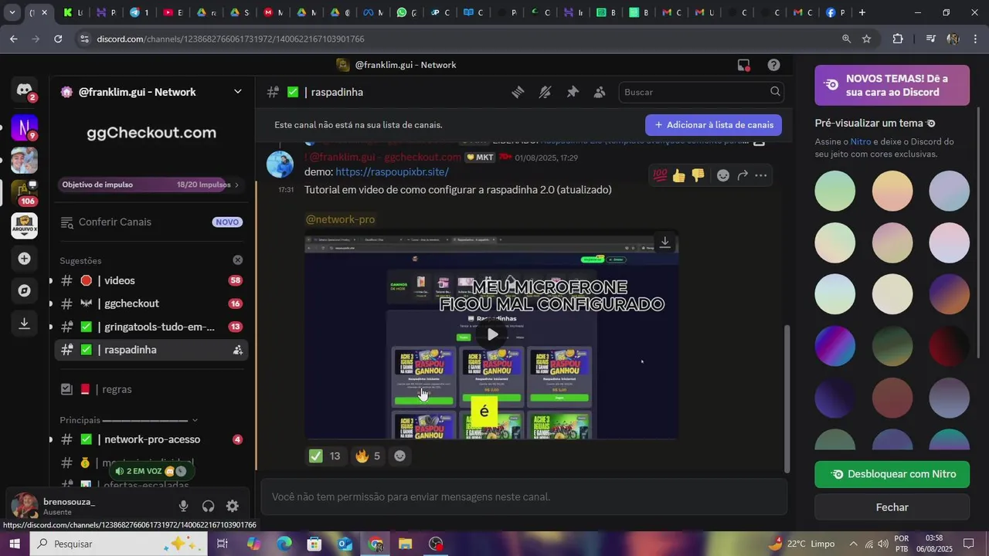The width and height of the screenshot is (989, 556).
Task: Click the download apps icon in server list
Action: click(x=25, y=324)
